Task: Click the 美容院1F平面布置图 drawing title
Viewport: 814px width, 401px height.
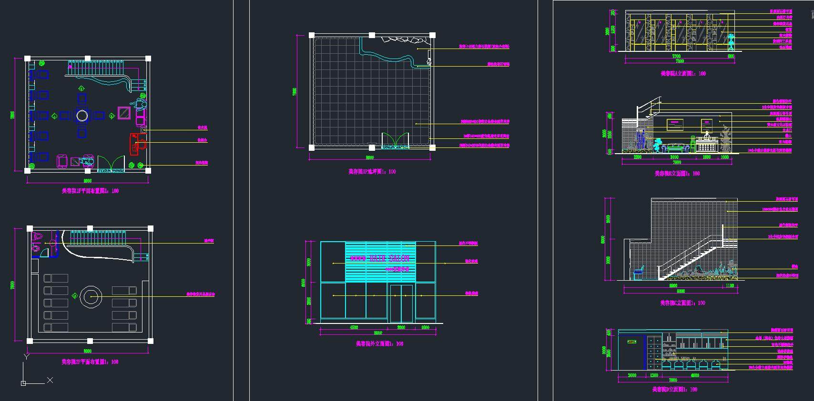Action: (90, 191)
